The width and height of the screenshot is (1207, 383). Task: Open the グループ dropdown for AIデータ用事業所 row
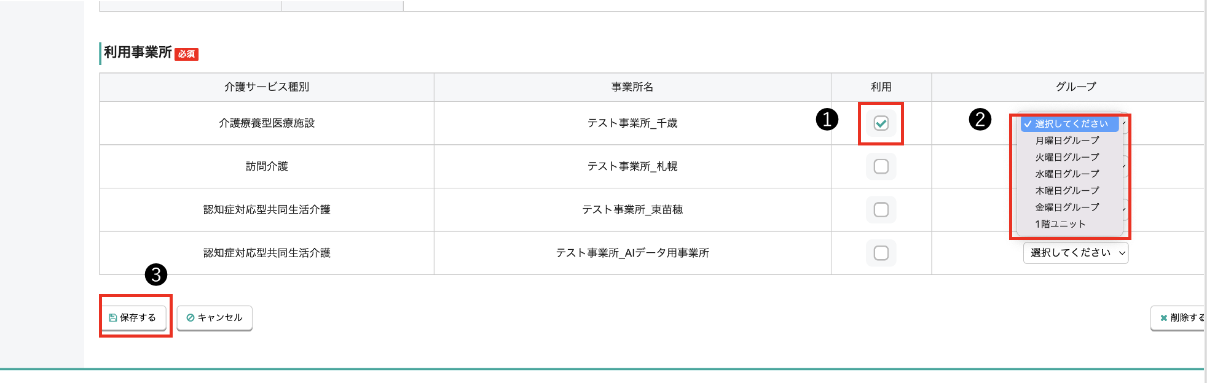coord(1074,253)
